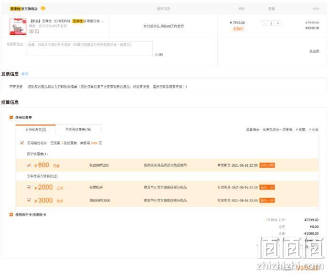
Task: Click the ¥0.00 shipping fee value
Action: point(314,227)
